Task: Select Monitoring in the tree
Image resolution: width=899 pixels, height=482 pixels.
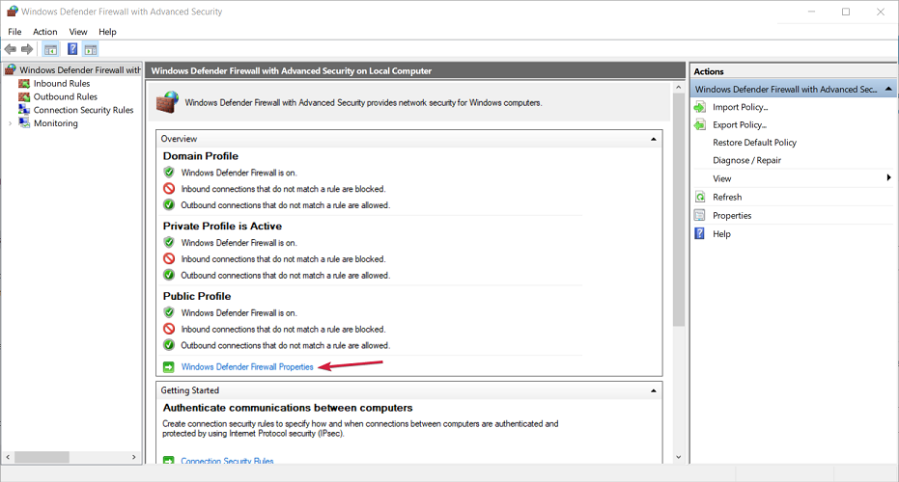Action: pyautogui.click(x=56, y=123)
